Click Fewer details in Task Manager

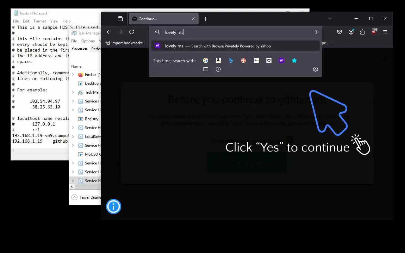coord(86,197)
